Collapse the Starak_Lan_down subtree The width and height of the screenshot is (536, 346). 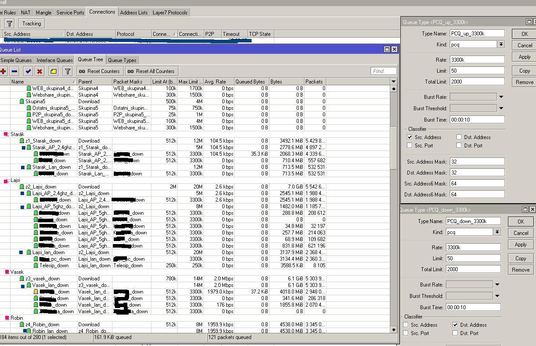[x=23, y=168]
